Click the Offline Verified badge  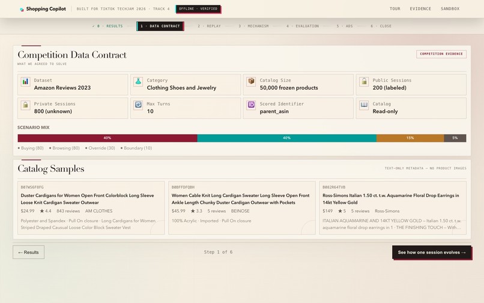198,9
